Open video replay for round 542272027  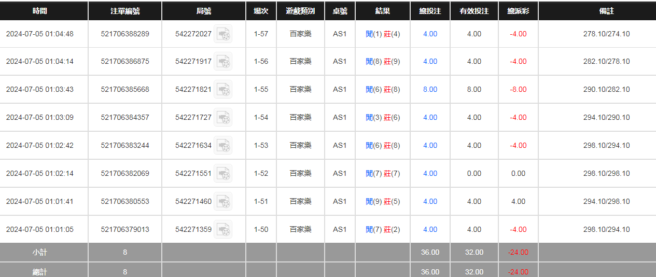tap(223, 34)
